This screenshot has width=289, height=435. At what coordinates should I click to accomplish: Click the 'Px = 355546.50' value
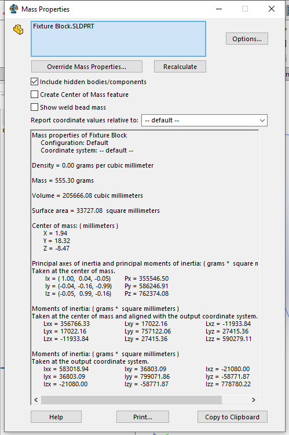click(x=147, y=278)
